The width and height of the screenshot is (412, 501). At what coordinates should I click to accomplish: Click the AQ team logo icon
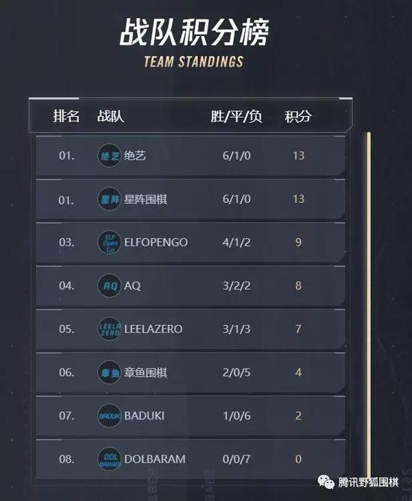point(109,285)
